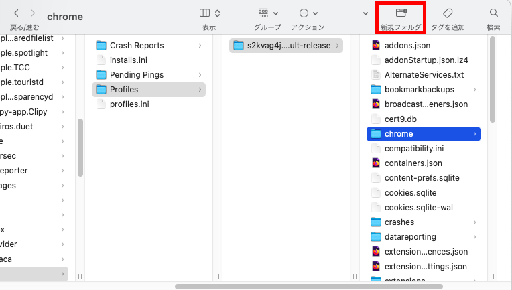Click the first column vertical scrollbar
This screenshot has width=512, height=290.
coord(80,147)
